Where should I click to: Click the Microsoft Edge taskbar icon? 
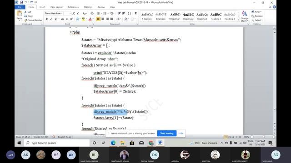point(113,143)
